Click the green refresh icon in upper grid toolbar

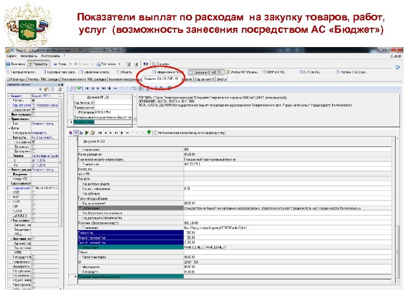click(x=79, y=88)
